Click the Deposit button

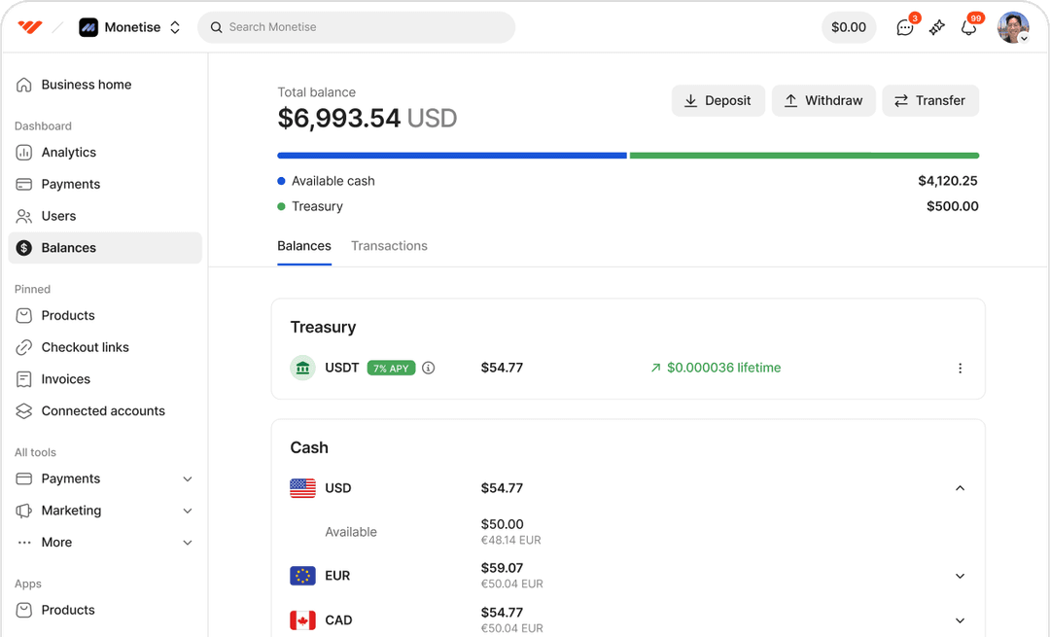(718, 100)
